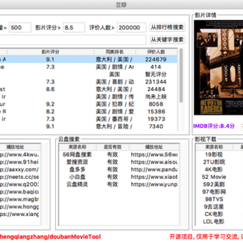This screenshot has width=243, height=243.
Task: Select the 小白盘 source
Action: [78, 177]
